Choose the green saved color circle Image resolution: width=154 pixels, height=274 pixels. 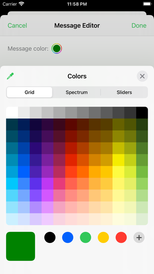86,237
